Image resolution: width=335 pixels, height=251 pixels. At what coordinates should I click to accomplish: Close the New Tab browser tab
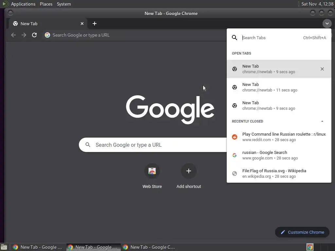point(82,24)
